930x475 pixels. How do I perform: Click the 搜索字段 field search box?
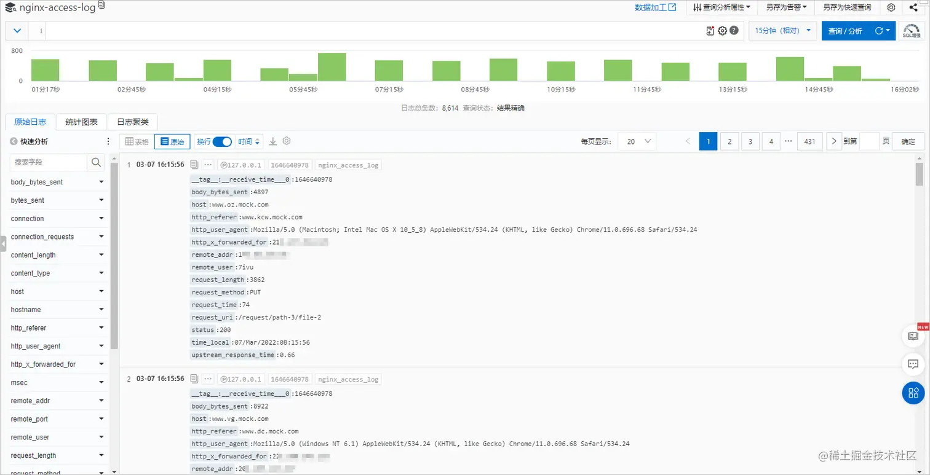point(49,162)
